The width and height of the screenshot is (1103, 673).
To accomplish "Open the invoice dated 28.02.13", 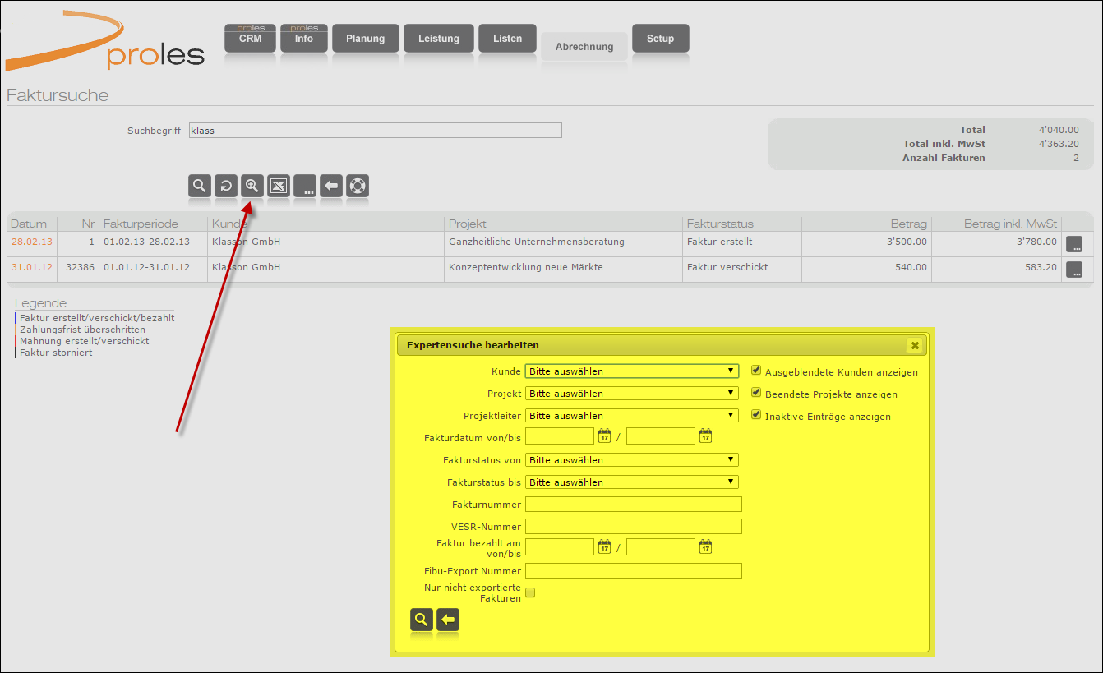I will click(x=31, y=242).
